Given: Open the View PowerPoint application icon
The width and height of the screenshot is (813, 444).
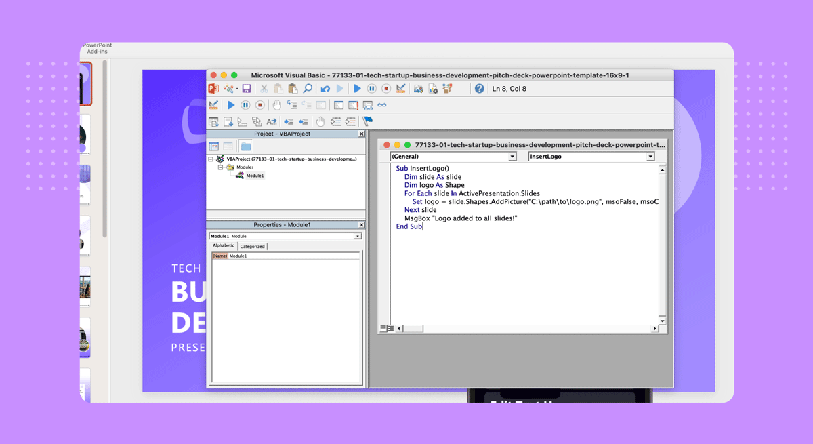Looking at the screenshot, I should click(x=213, y=89).
